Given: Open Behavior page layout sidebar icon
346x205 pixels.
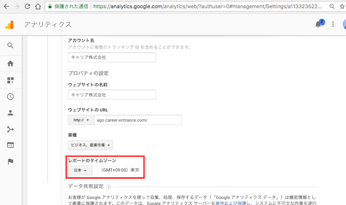Looking at the screenshot, I should 10,145.
